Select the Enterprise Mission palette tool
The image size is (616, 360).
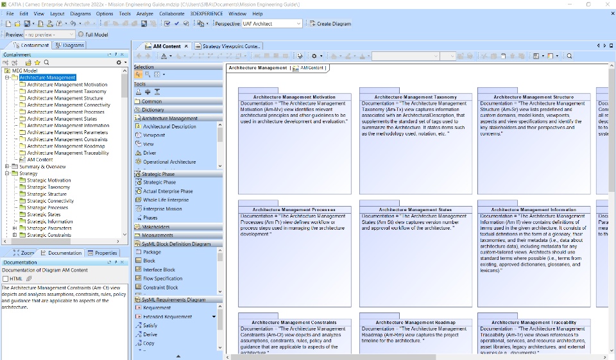(x=162, y=209)
